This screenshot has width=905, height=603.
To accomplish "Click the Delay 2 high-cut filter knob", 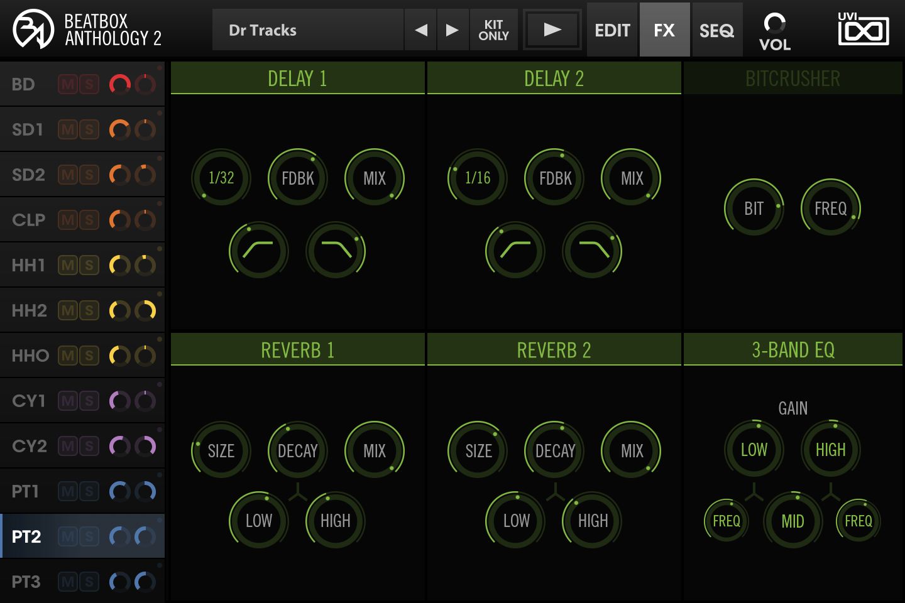I will [591, 251].
